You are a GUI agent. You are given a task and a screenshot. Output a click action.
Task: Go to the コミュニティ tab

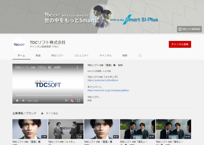pyautogui.click(x=81, y=55)
